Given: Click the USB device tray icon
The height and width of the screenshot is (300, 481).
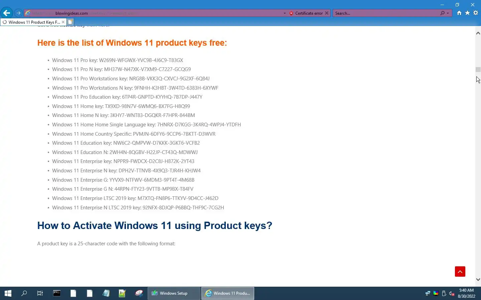Looking at the screenshot, I should coord(444,293).
